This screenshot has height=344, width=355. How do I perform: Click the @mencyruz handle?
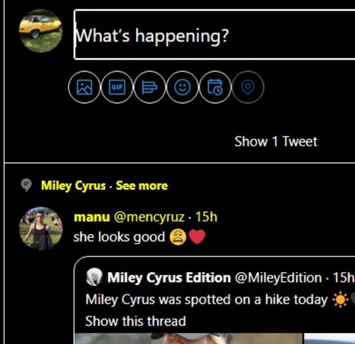click(149, 217)
